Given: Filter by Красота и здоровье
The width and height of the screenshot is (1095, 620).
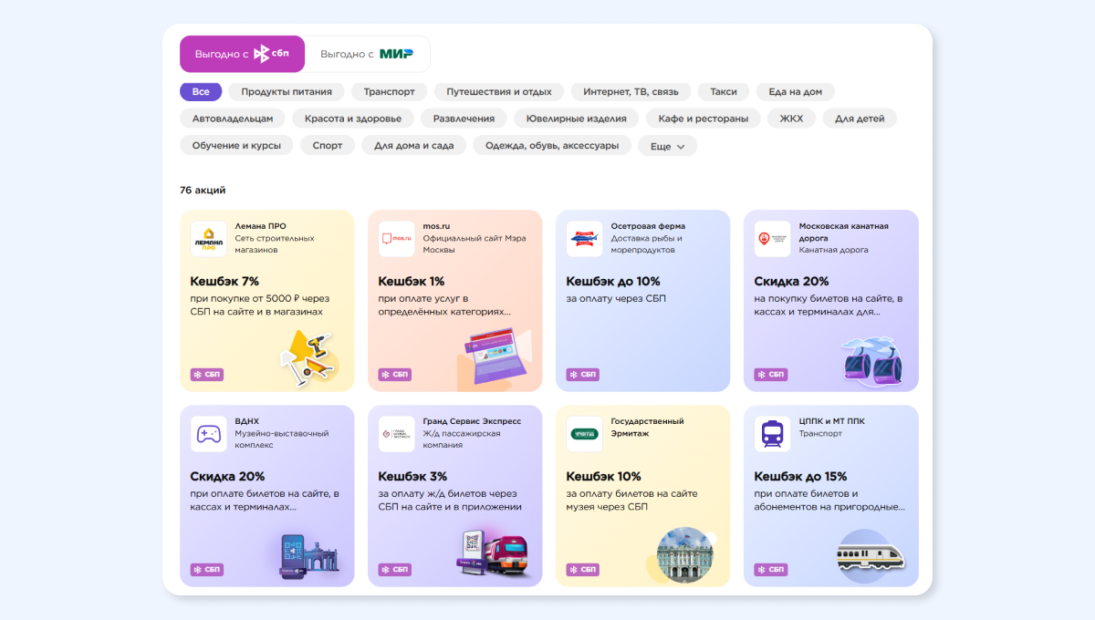Looking at the screenshot, I should pyautogui.click(x=353, y=119).
